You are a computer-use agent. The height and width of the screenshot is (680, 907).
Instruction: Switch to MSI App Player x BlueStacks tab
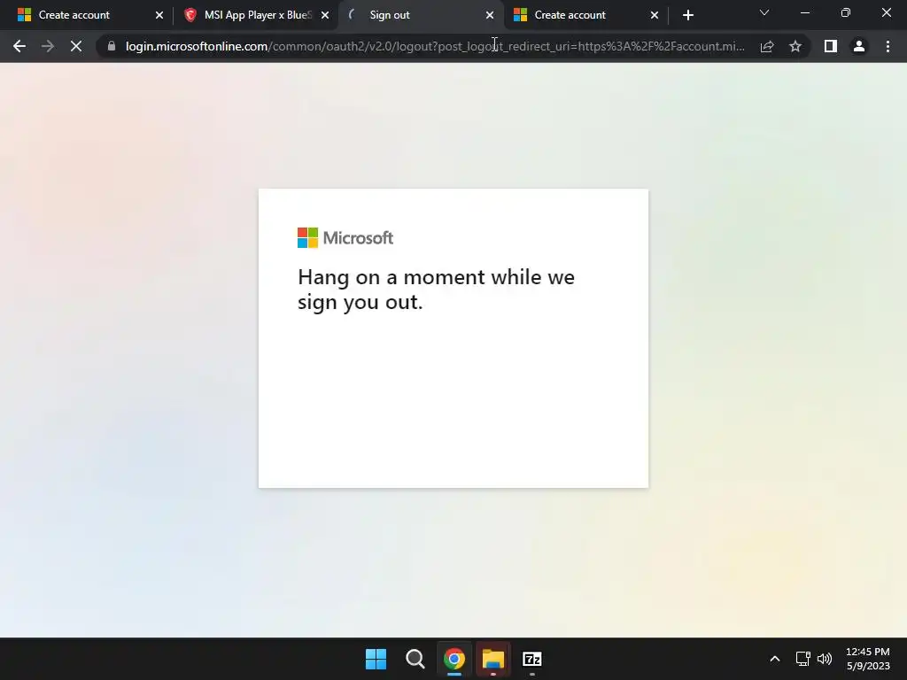click(x=258, y=15)
